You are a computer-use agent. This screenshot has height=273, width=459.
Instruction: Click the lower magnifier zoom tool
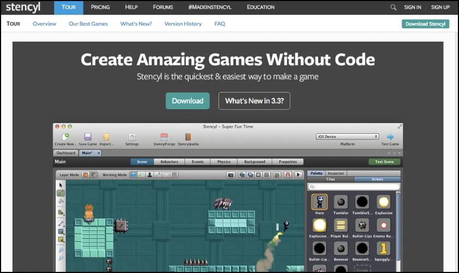pyautogui.click(x=61, y=258)
